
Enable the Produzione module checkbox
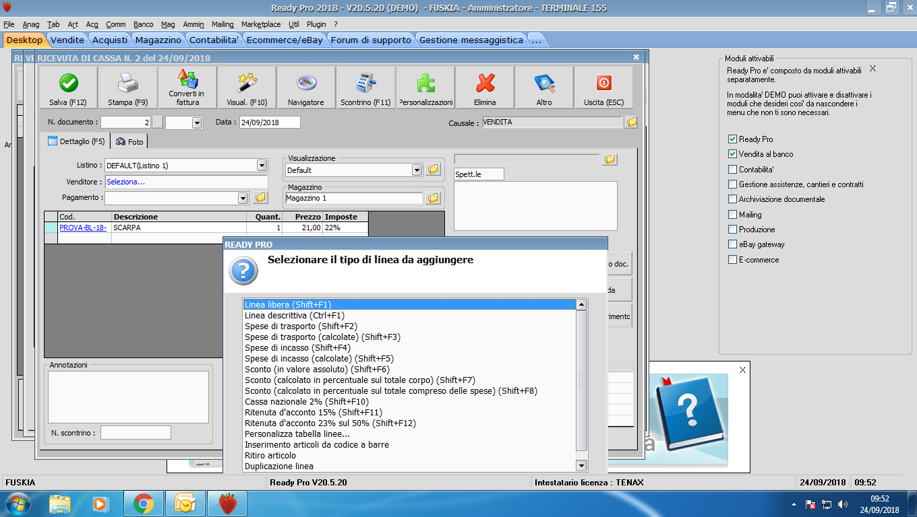tap(732, 230)
